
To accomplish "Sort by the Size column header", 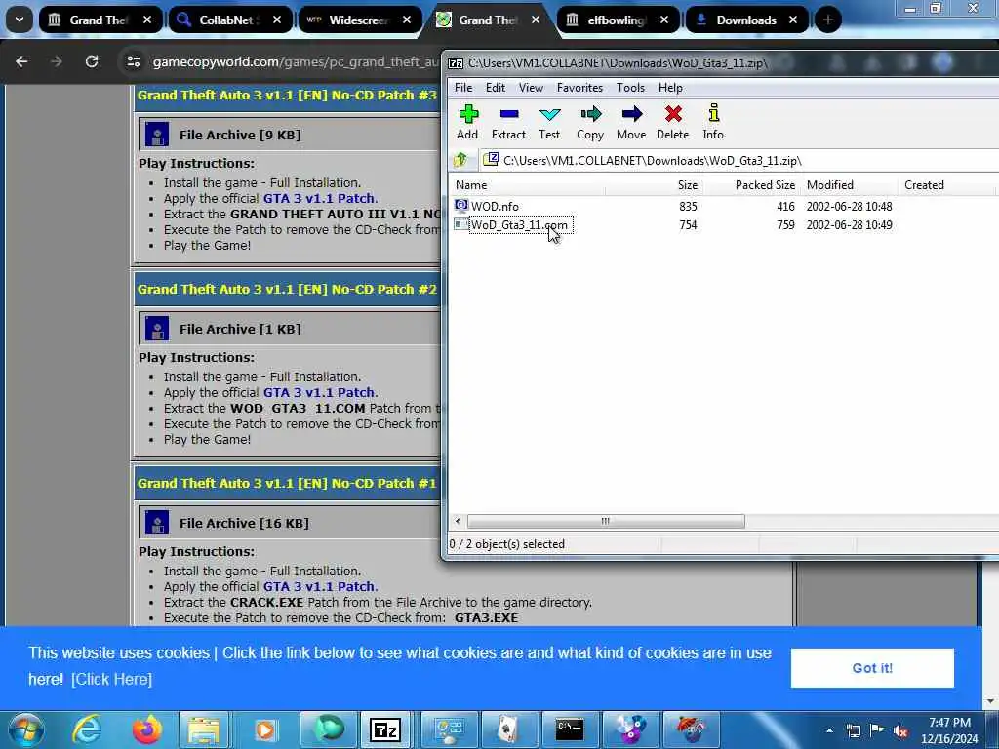I will [x=655, y=184].
